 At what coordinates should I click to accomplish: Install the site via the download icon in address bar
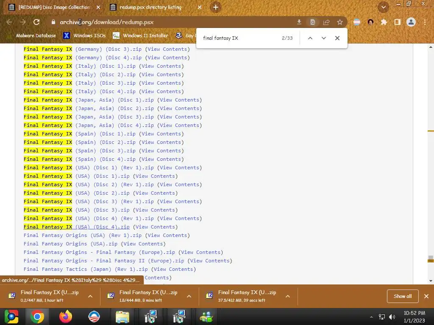299,22
